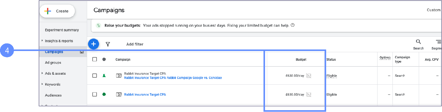Viewport: 442px width, 112px height.
Task: Open Ad groups in sidebar
Action: coord(53,63)
